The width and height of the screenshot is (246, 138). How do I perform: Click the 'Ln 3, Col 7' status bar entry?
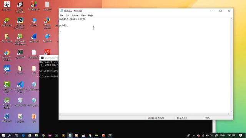pos(182,118)
